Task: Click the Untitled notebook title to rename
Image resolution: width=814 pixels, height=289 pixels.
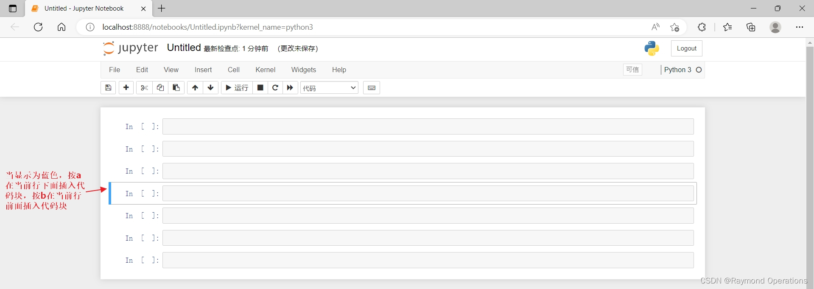Action: point(184,48)
